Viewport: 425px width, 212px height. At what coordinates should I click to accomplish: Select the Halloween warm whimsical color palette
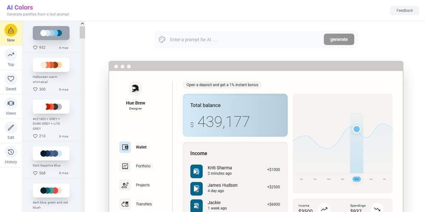tap(51, 65)
